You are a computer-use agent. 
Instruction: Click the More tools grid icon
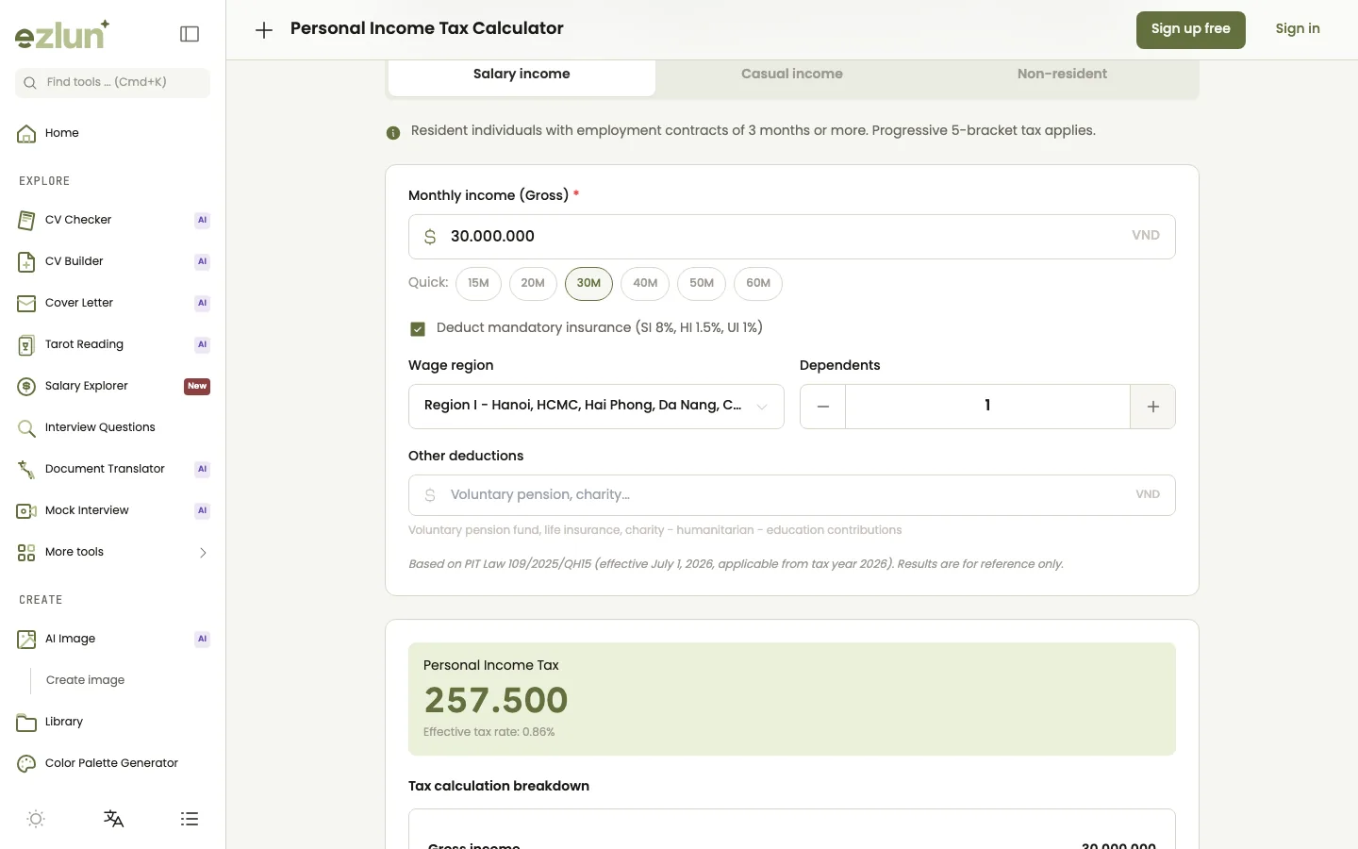[x=26, y=552]
